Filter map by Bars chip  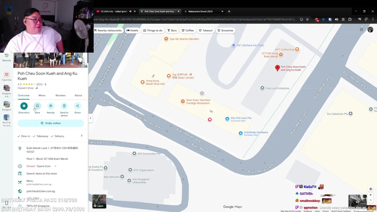[x=172, y=30]
